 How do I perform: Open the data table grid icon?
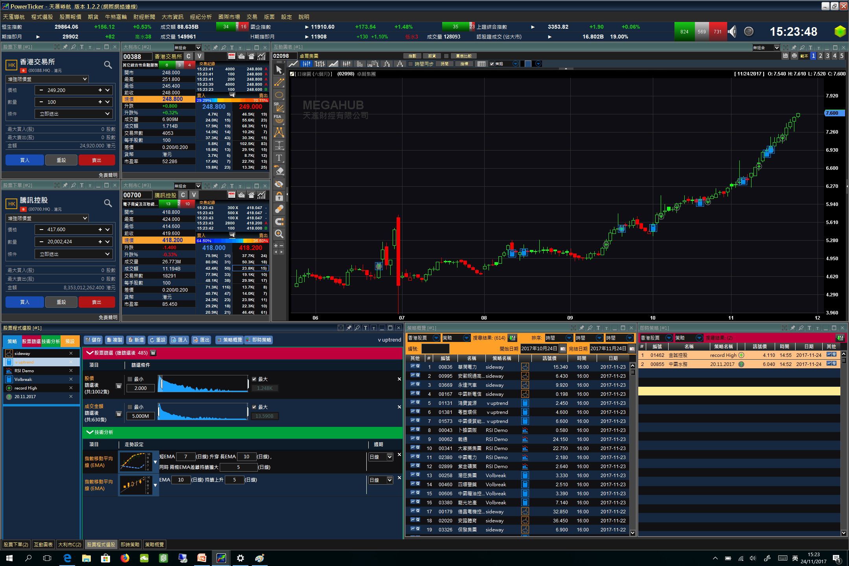point(481,64)
